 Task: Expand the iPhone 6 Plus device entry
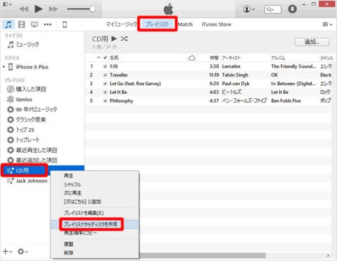tap(4, 67)
